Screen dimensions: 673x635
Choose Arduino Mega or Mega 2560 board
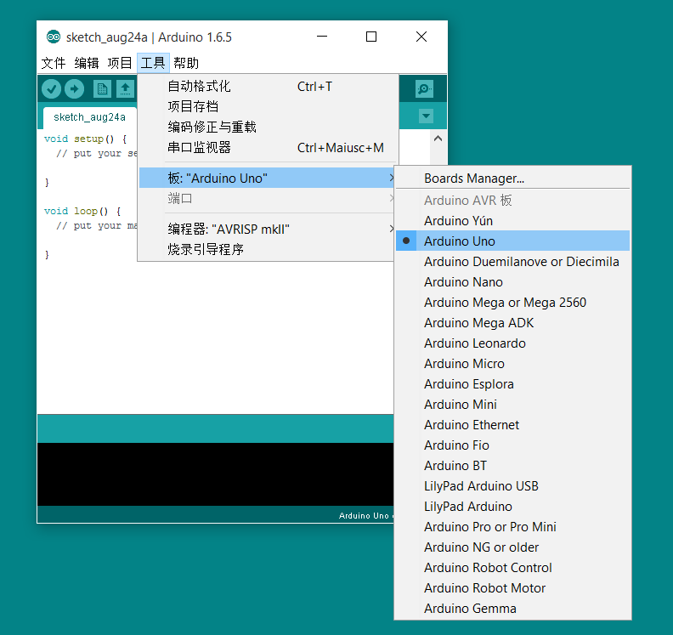tap(505, 303)
